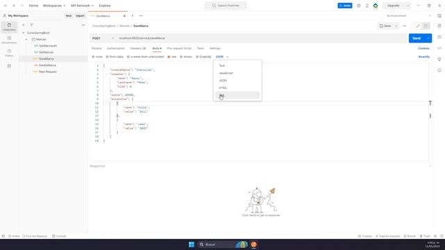Open the info icon in right sidebar

point(439,70)
